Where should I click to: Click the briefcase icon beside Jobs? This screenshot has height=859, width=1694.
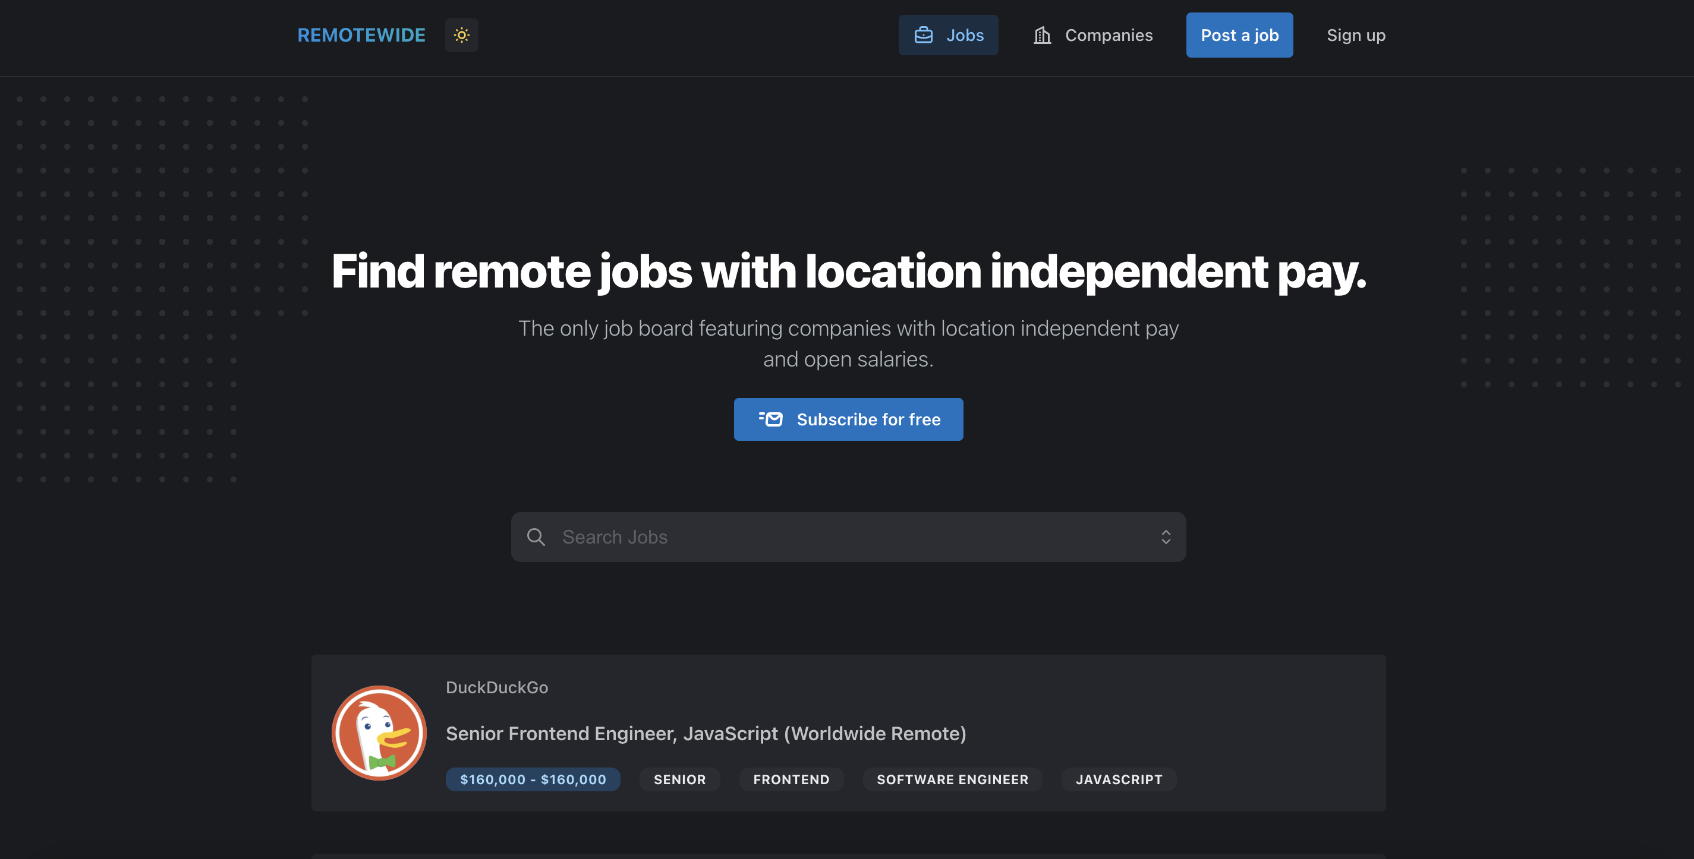click(x=923, y=35)
